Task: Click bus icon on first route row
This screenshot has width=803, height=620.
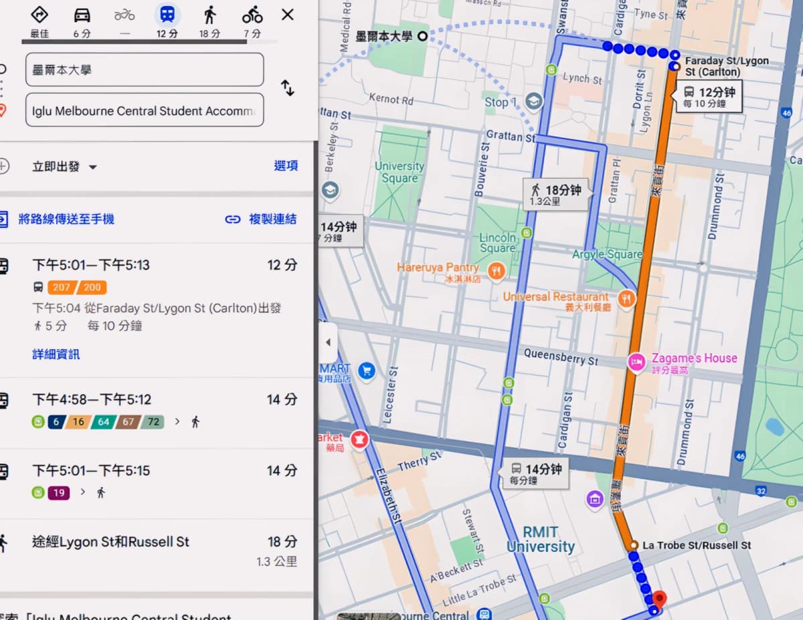Action: (x=38, y=288)
